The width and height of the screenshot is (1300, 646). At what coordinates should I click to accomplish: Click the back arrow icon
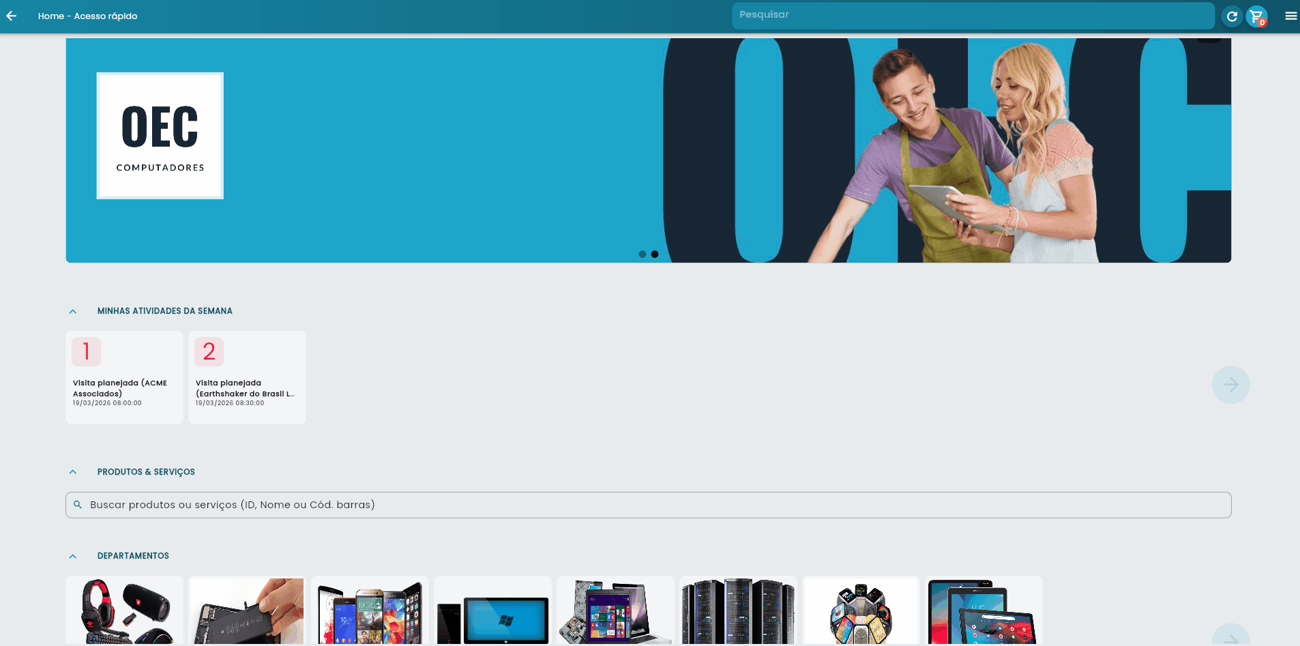pos(12,16)
